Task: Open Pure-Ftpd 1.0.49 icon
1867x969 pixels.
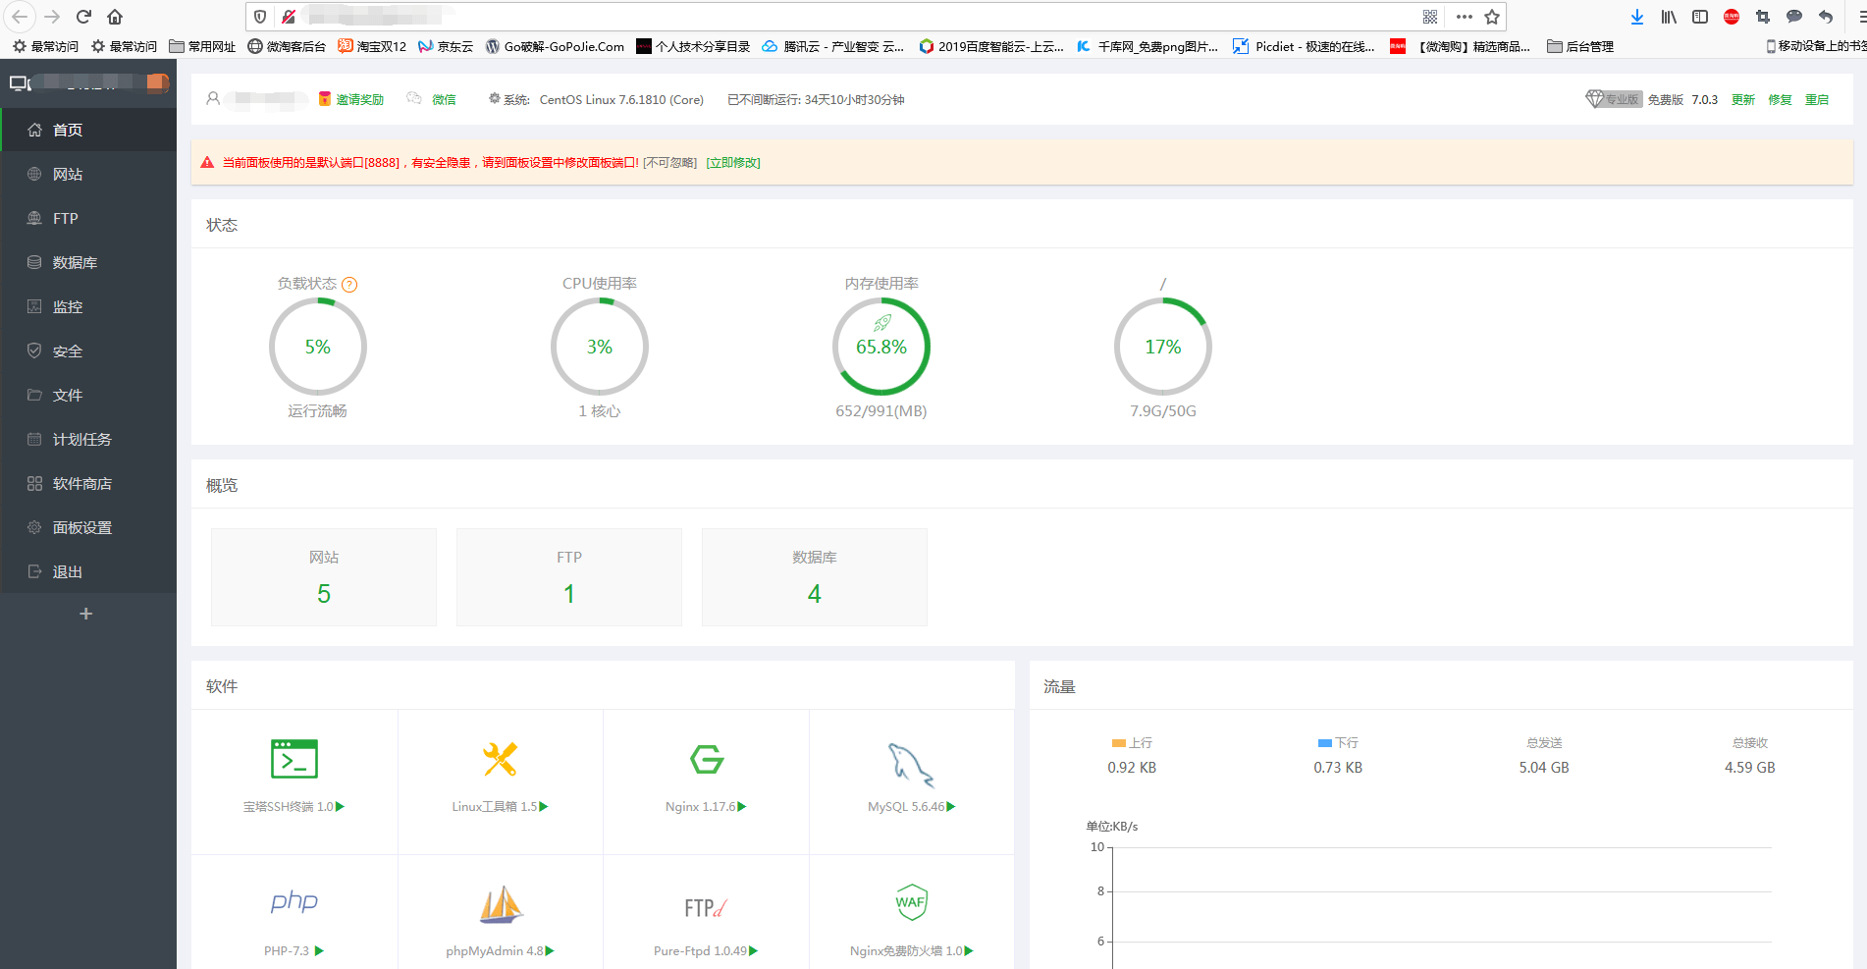Action: tap(706, 908)
